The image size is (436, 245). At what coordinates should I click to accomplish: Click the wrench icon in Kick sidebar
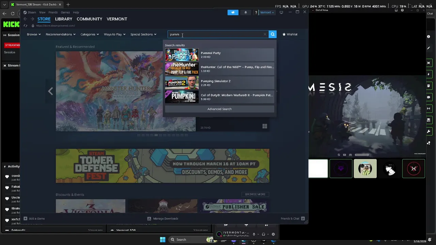pos(429,131)
